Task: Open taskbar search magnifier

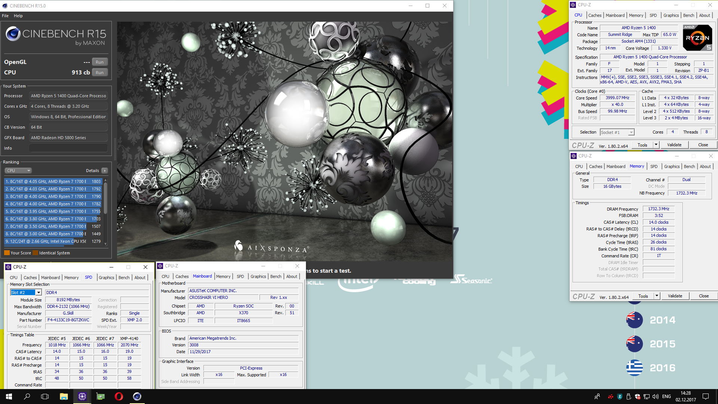Action: click(x=27, y=397)
